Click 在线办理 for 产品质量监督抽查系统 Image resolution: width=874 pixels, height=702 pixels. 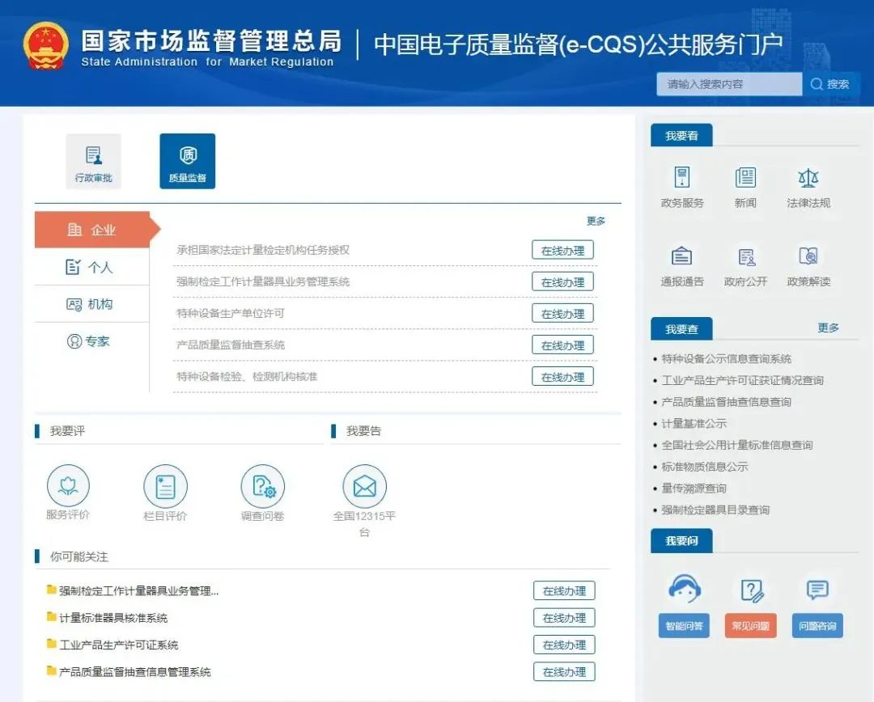tap(562, 345)
